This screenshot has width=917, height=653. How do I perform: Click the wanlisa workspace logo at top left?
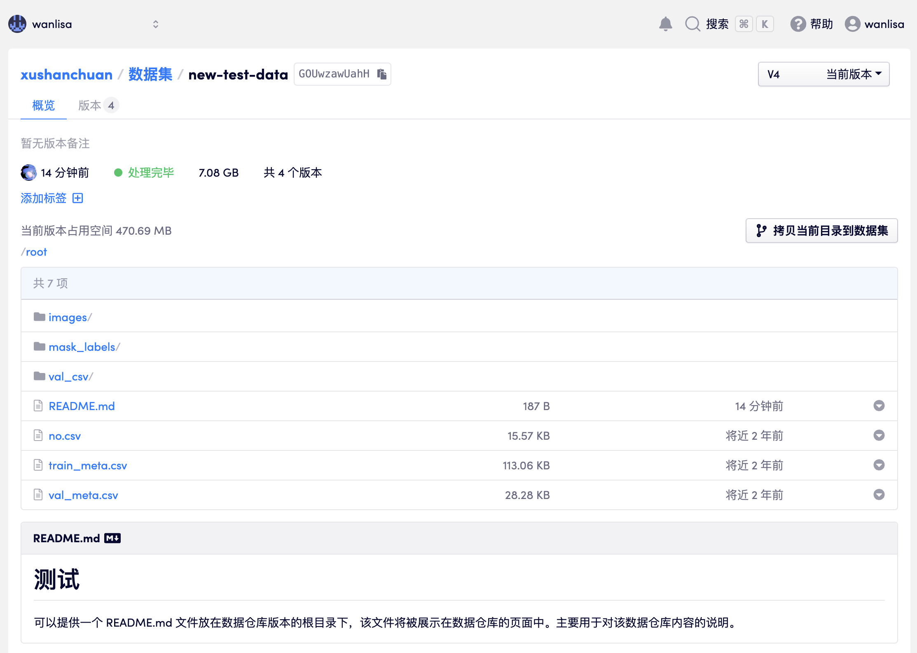pyautogui.click(x=17, y=24)
